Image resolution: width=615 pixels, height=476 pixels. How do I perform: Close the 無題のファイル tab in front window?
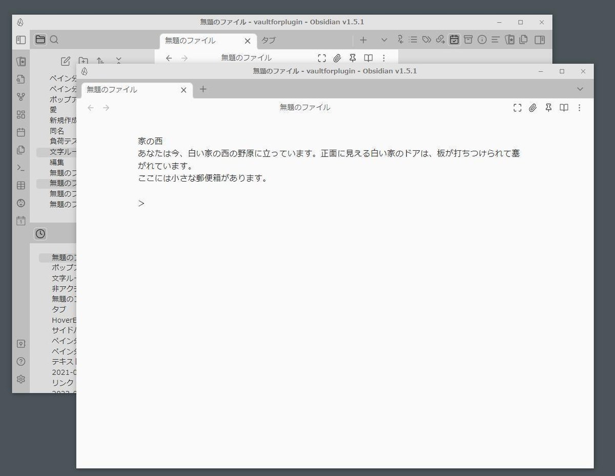tap(184, 90)
